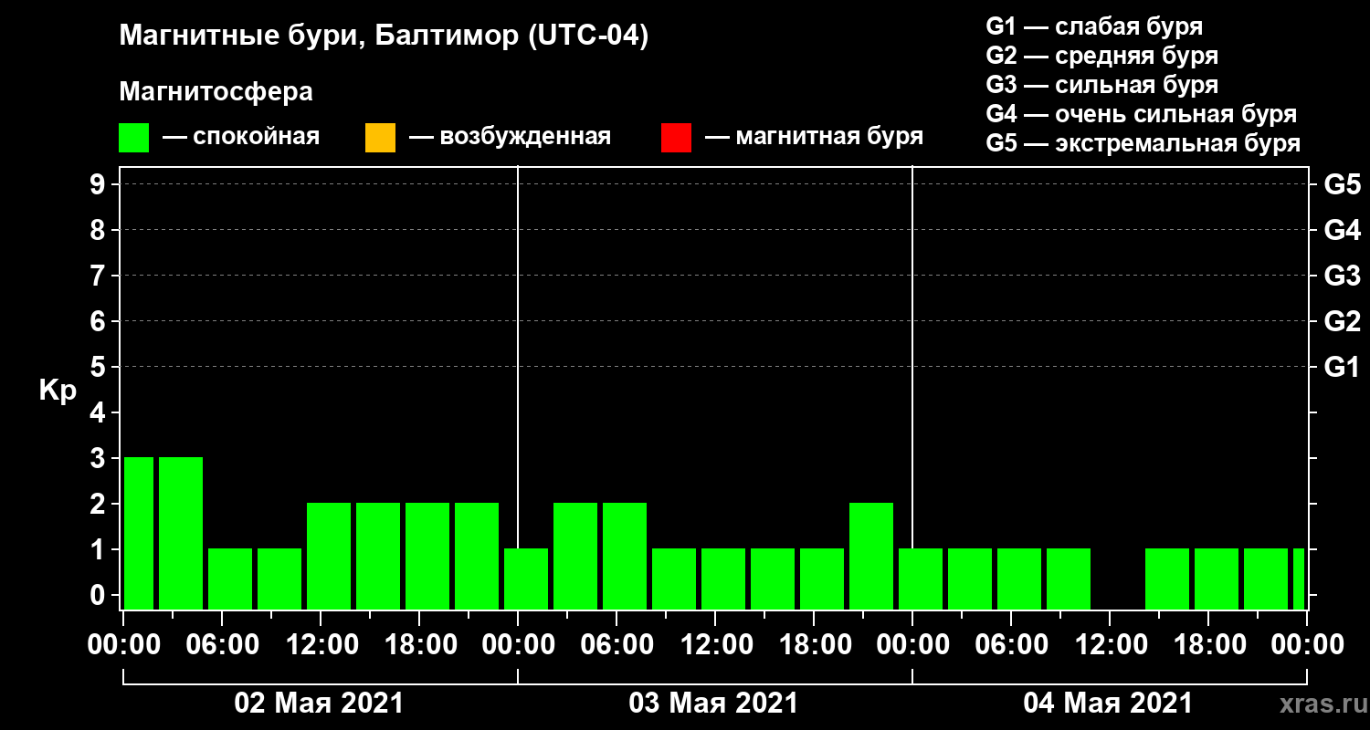Click the 12:00 Kp 2 bar on 02 May
This screenshot has width=1370, height=730.
329,556
